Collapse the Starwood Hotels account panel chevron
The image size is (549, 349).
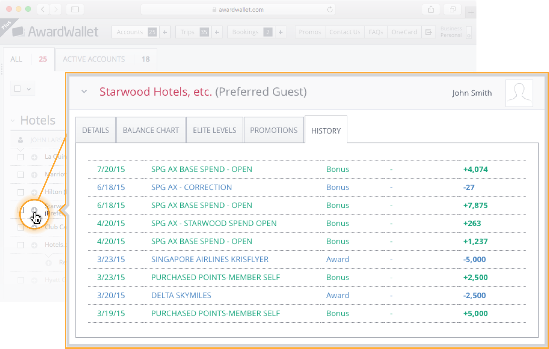pyautogui.click(x=84, y=92)
